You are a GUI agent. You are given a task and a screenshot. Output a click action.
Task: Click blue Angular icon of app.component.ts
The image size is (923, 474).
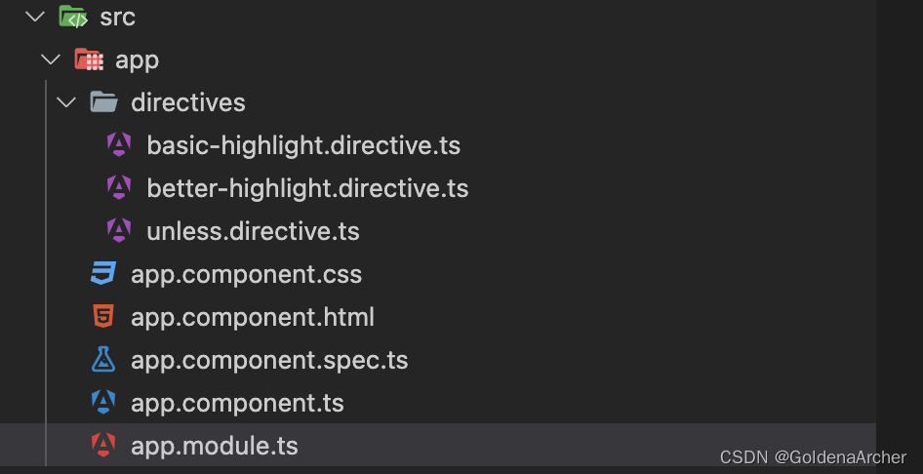(x=103, y=403)
